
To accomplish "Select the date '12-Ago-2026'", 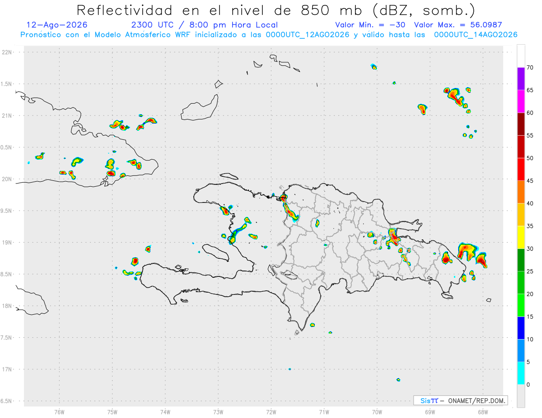I will tap(57, 25).
